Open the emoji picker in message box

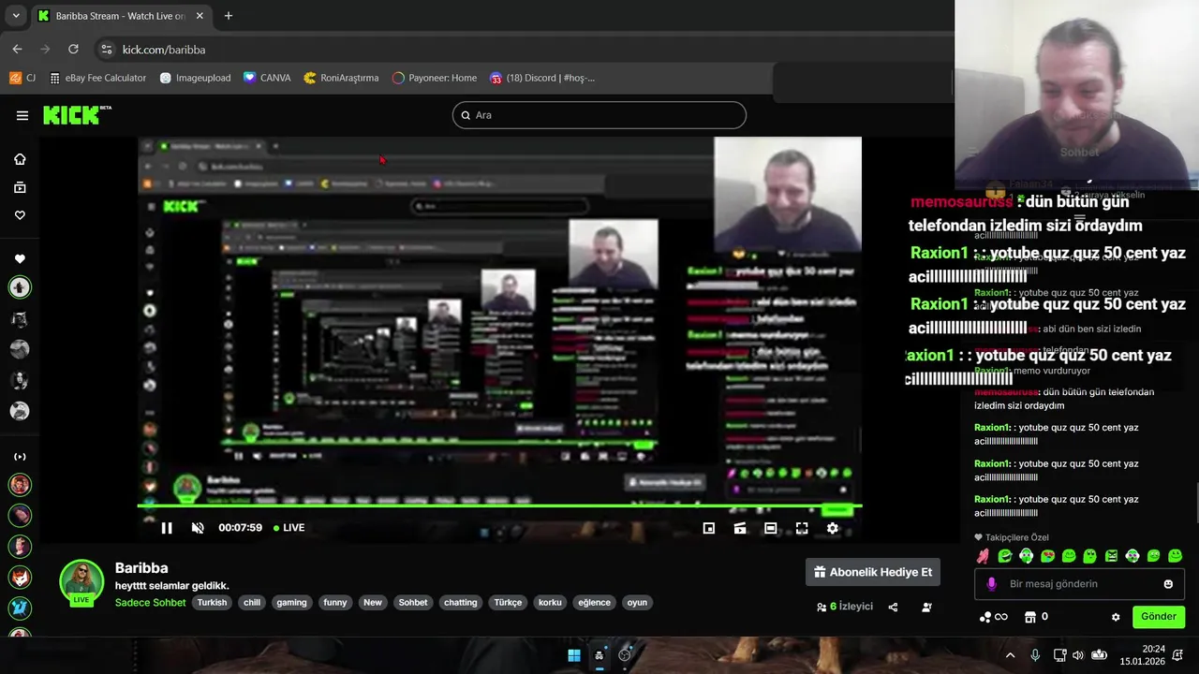pyautogui.click(x=1168, y=584)
